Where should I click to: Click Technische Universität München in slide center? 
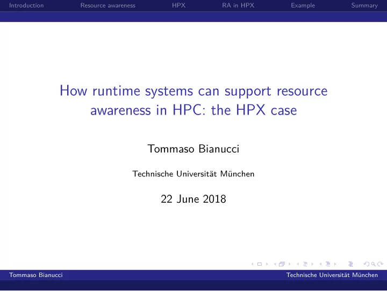coord(193,174)
